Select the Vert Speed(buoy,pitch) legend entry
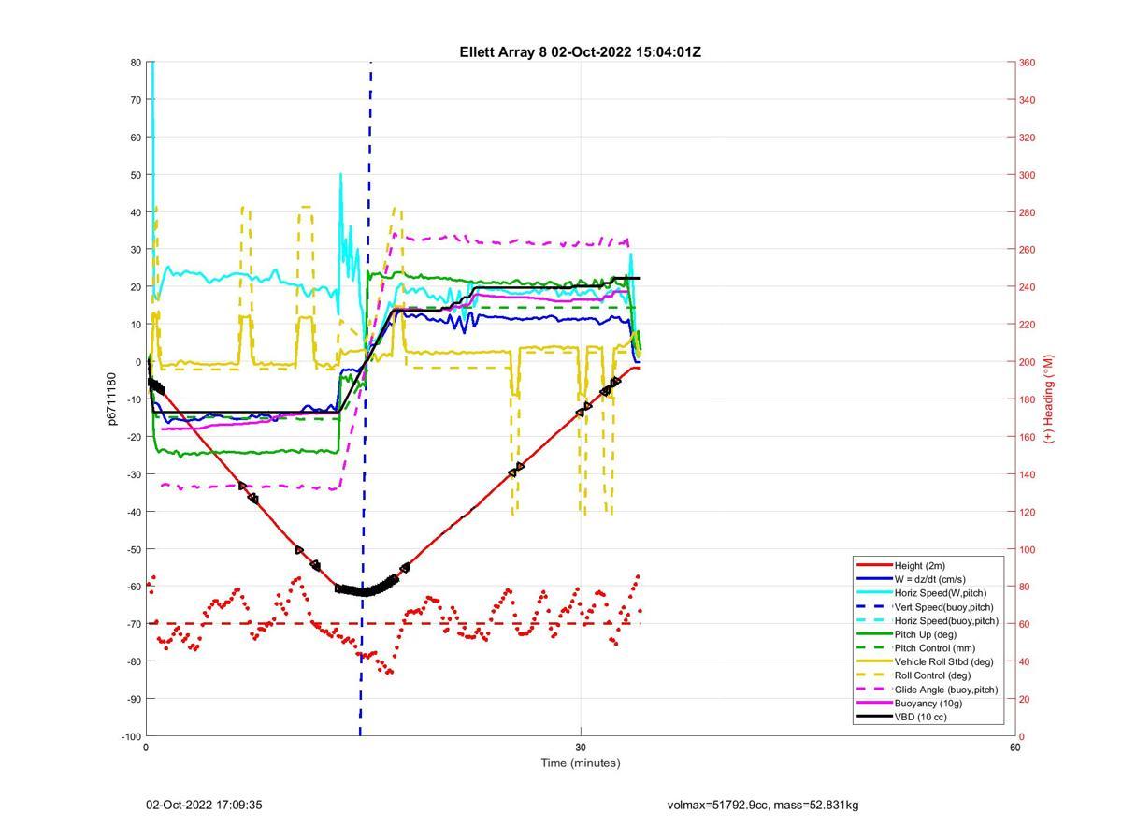 click(x=925, y=606)
